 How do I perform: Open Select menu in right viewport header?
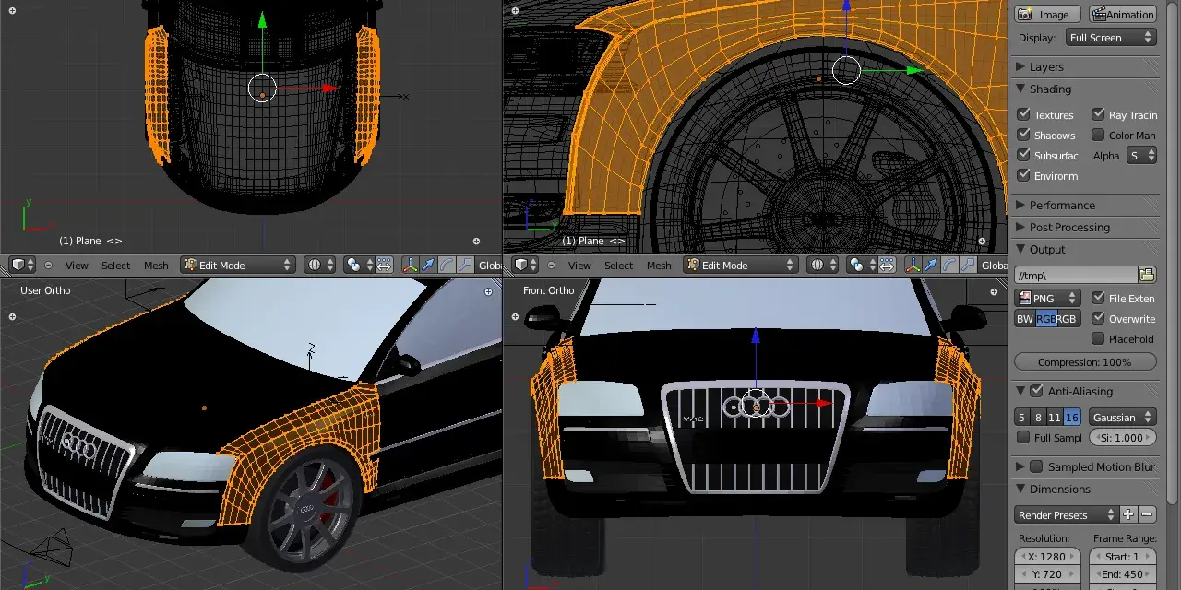click(x=618, y=265)
